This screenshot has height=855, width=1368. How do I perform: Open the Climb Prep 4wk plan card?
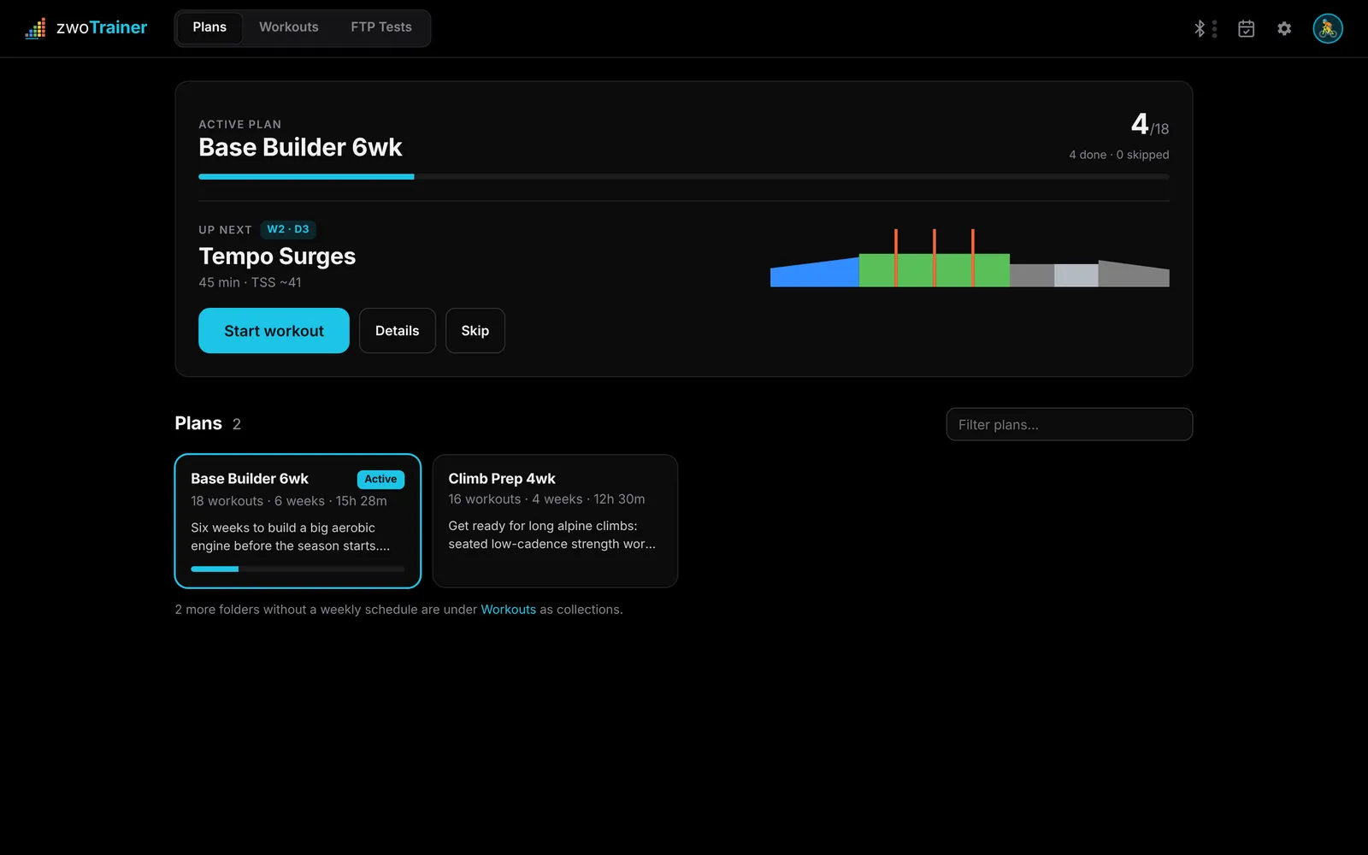pos(556,521)
